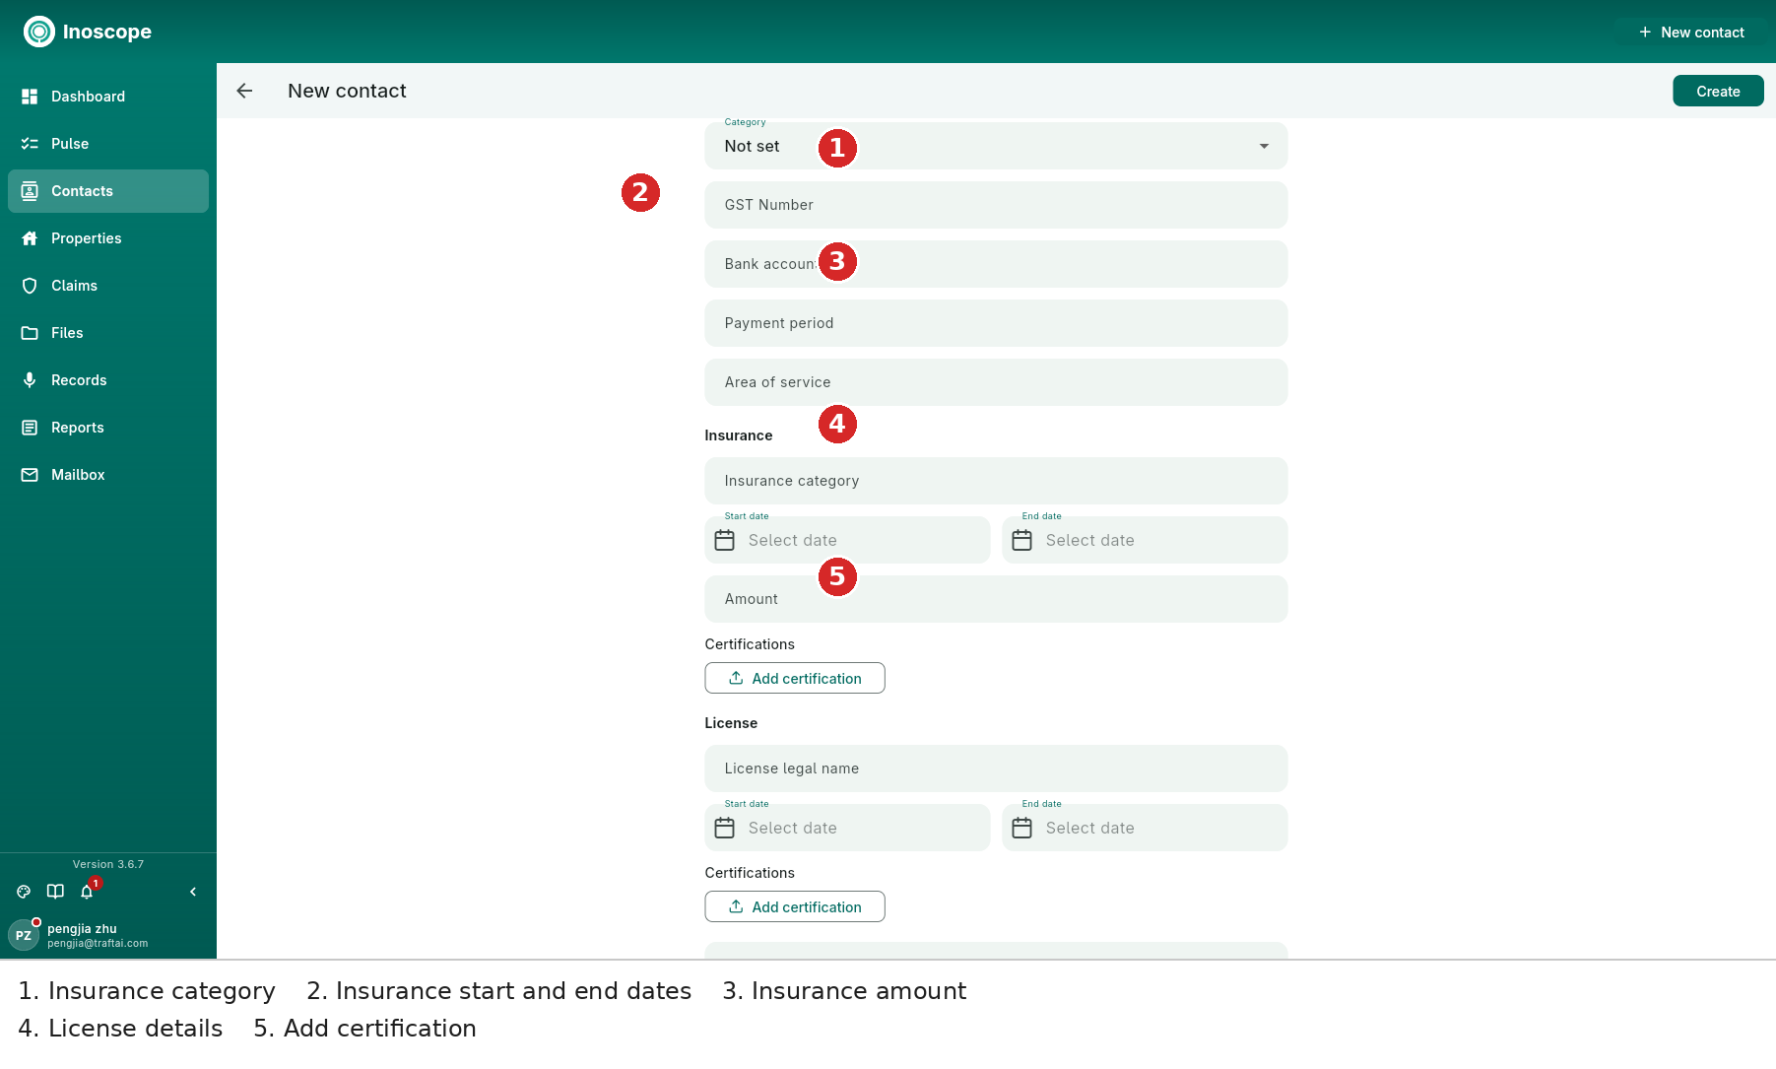Click the back arrow beside New contact
The width and height of the screenshot is (1776, 1069).
pyautogui.click(x=244, y=91)
